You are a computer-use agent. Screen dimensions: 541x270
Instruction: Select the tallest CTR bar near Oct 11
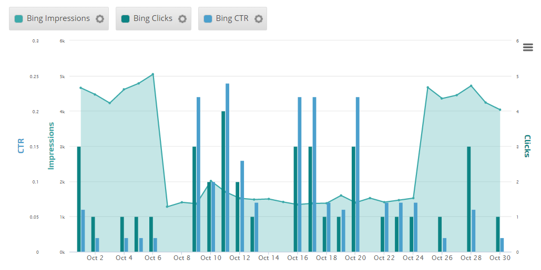coord(227,168)
